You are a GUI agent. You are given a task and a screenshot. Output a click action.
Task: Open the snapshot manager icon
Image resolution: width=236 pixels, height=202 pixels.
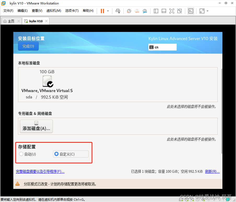[145, 11]
